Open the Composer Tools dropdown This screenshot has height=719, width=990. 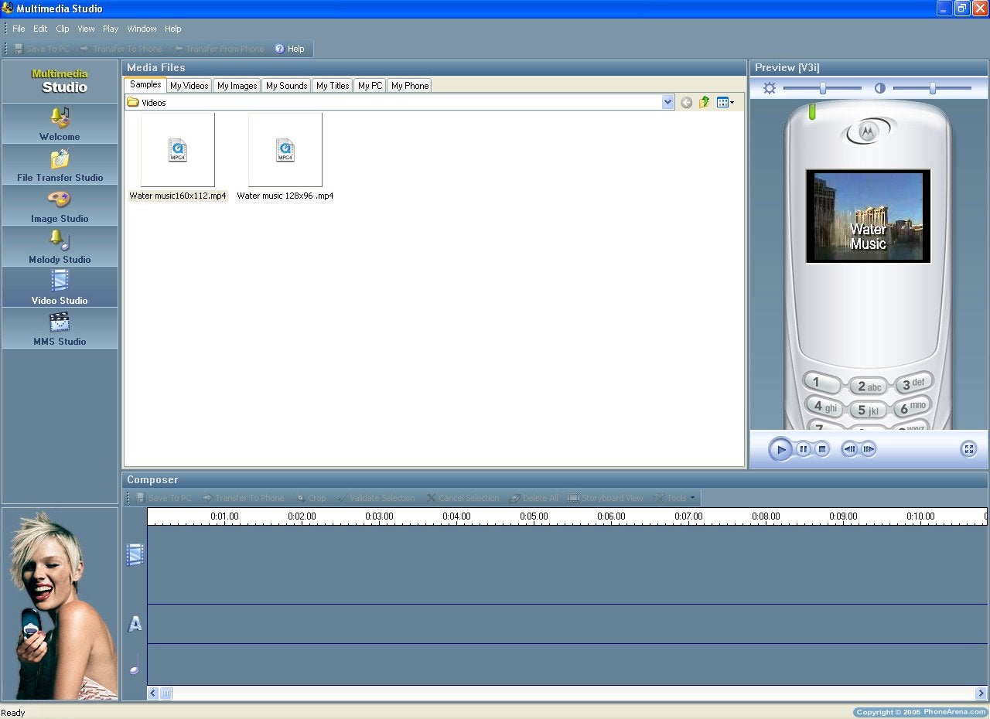(674, 498)
